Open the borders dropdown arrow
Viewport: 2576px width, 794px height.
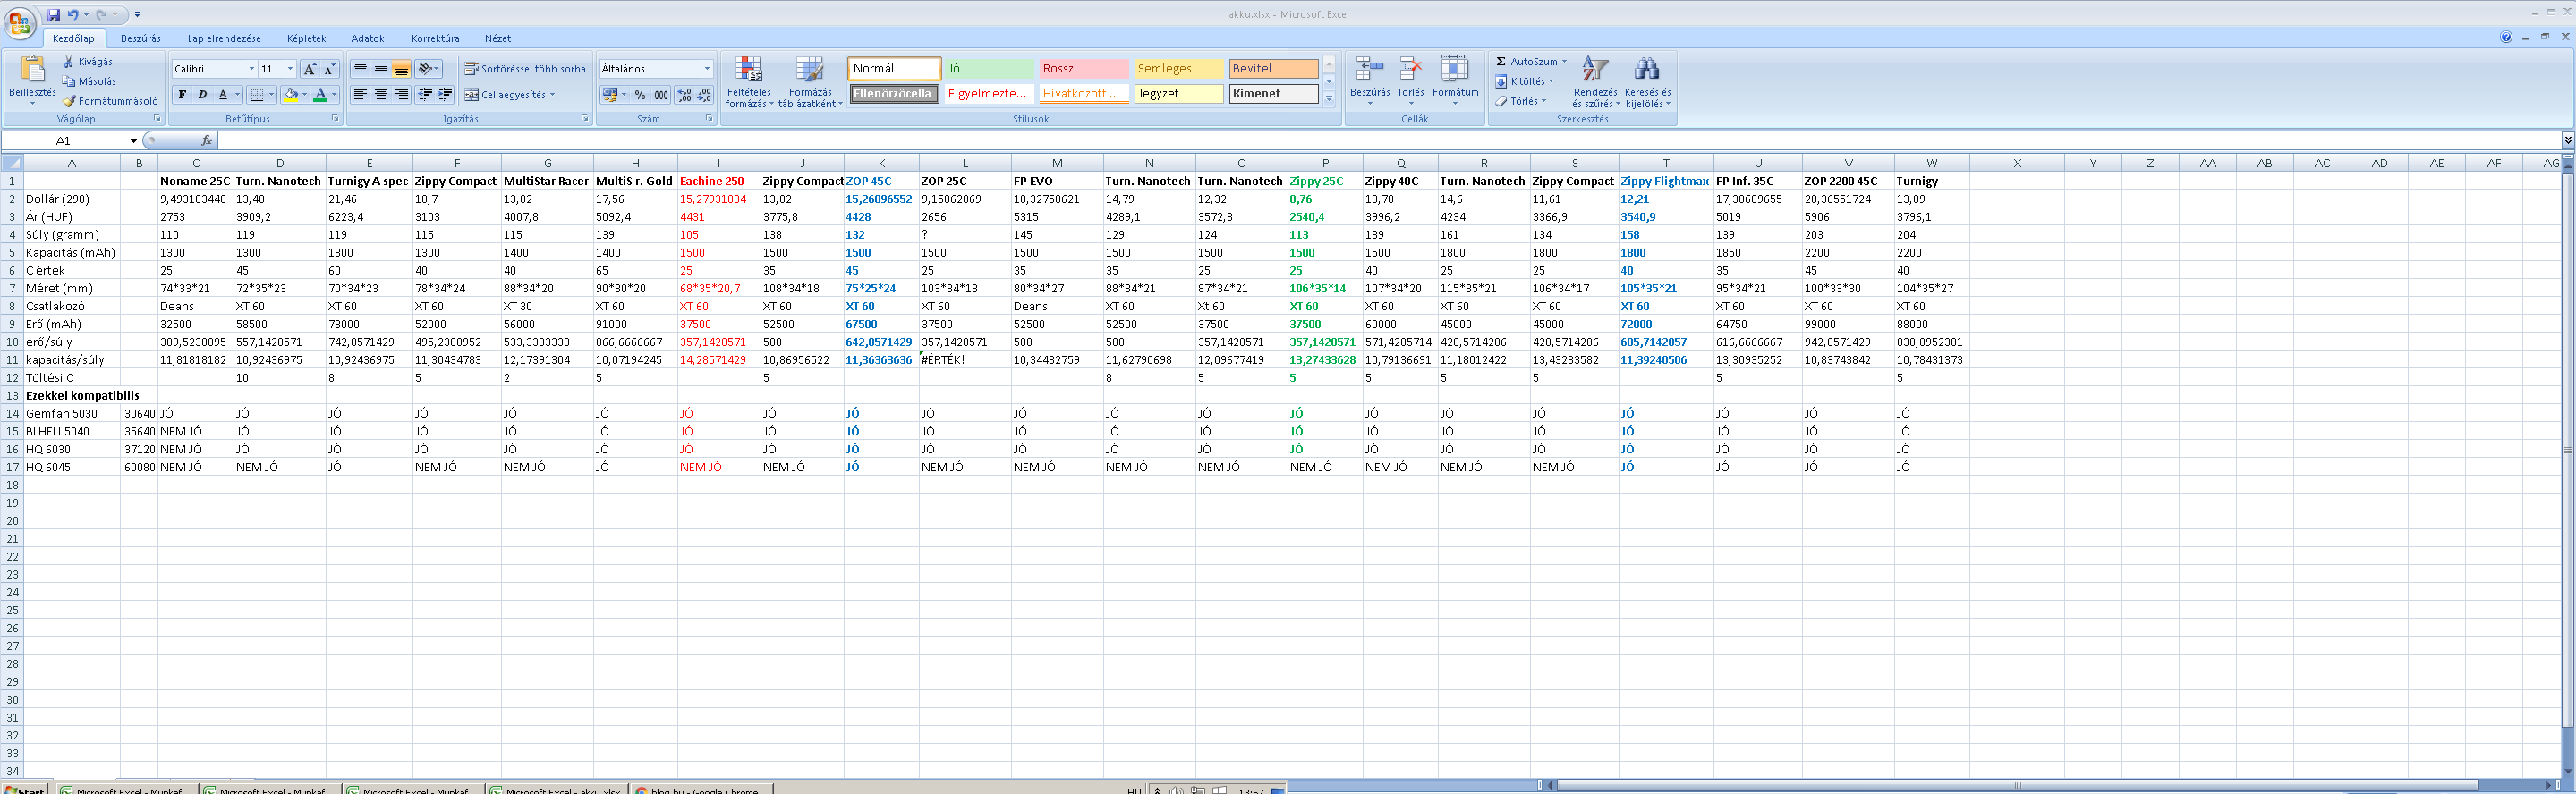click(x=270, y=95)
